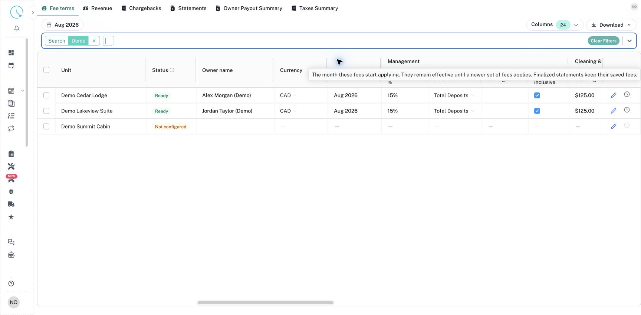Open the bug icon in sidebar

coord(11,192)
